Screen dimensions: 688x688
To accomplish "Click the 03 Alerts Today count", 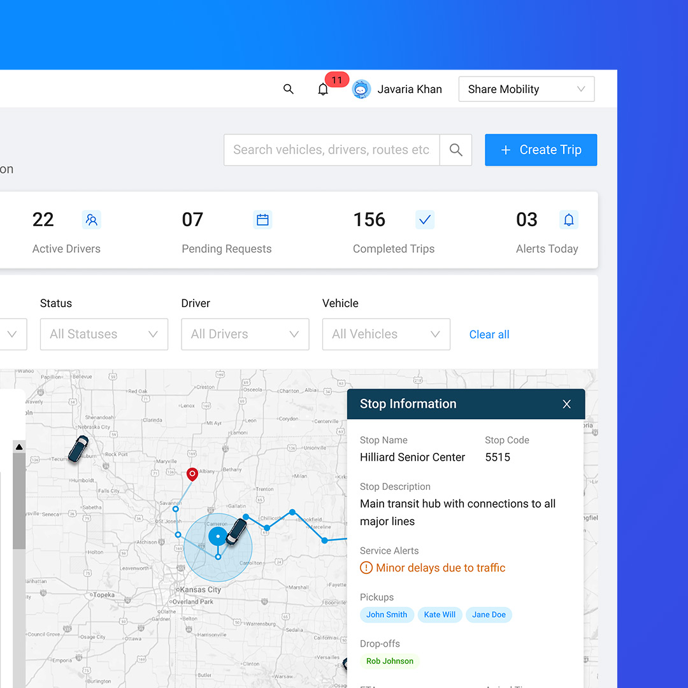I will (x=527, y=219).
